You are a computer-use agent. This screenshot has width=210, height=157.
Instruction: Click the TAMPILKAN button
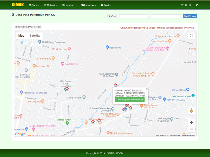coord(190,16)
